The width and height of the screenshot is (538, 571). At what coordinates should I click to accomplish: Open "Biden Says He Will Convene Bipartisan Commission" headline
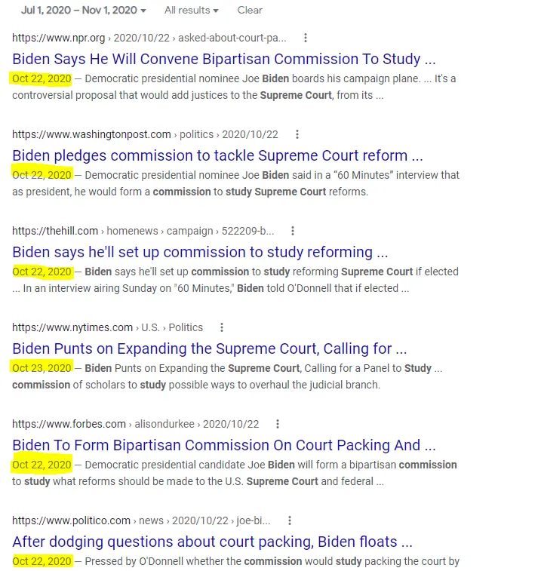(224, 59)
